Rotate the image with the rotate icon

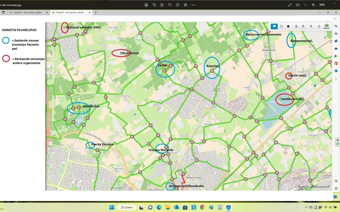[x=154, y=5]
